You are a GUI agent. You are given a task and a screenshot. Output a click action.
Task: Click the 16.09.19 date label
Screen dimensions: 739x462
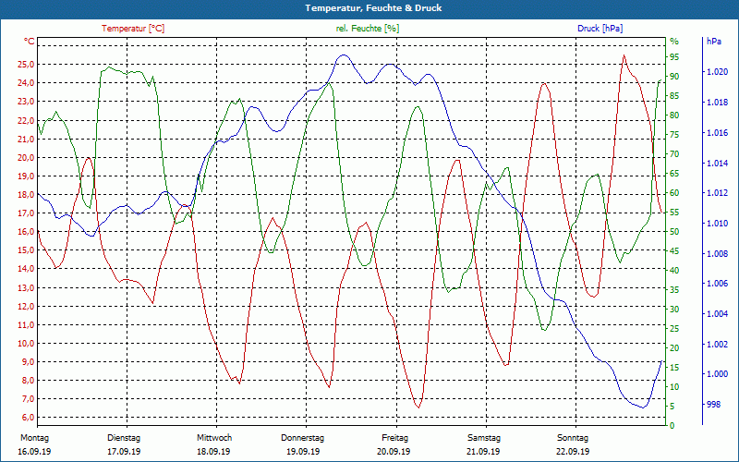coord(34,452)
